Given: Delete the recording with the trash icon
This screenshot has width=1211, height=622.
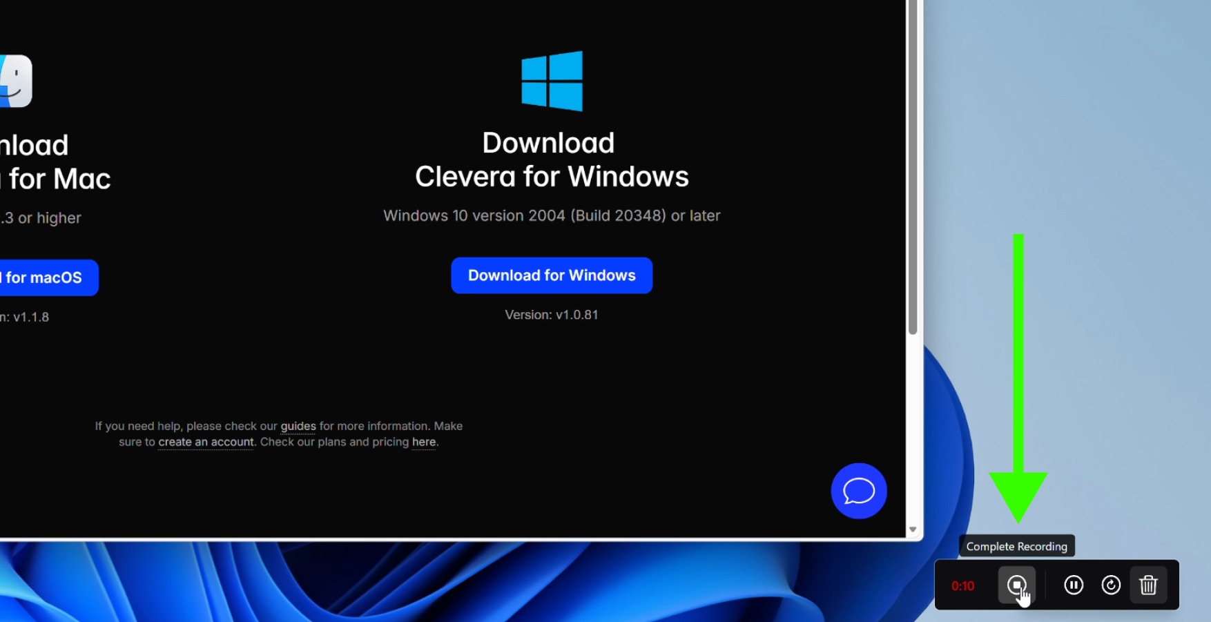Looking at the screenshot, I should (x=1148, y=585).
